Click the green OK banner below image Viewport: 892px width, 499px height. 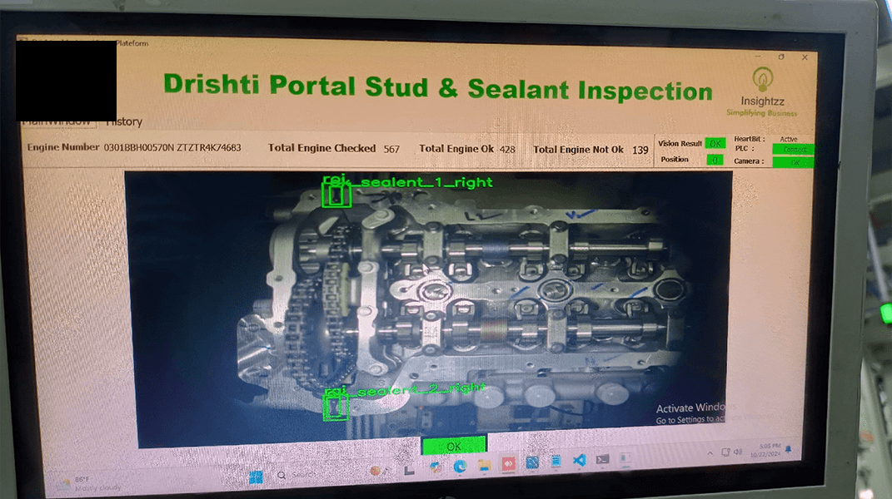coord(453,446)
